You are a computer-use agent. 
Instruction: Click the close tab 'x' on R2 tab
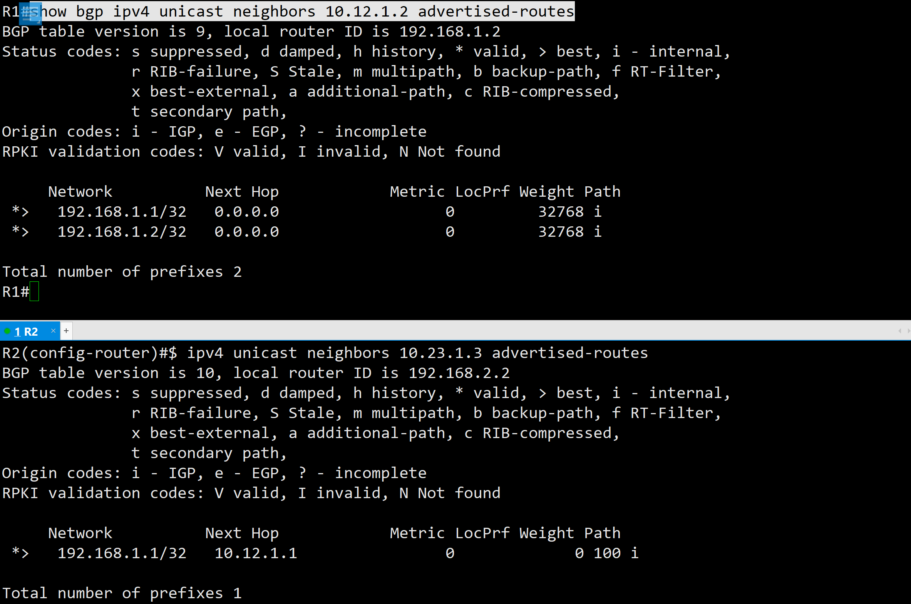53,331
